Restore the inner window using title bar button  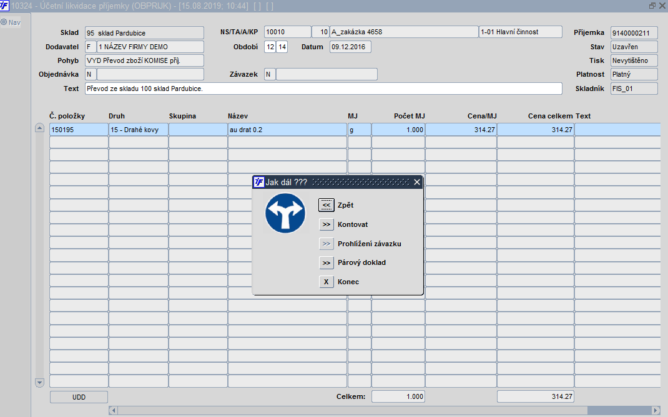[652, 6]
